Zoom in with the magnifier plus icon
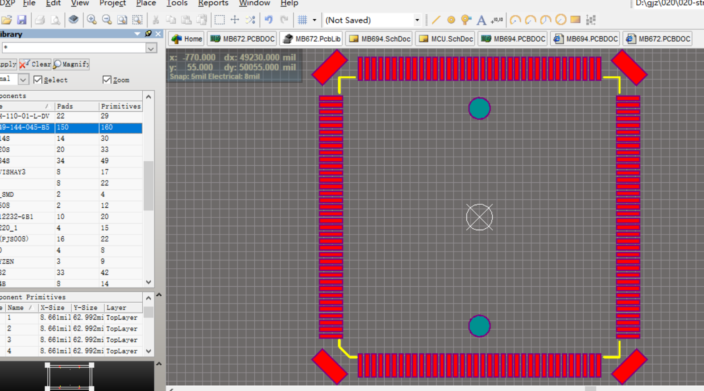 coord(92,20)
